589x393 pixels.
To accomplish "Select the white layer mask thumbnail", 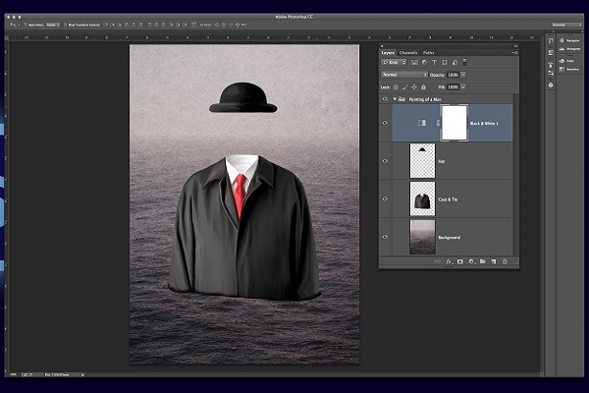I will [455, 123].
